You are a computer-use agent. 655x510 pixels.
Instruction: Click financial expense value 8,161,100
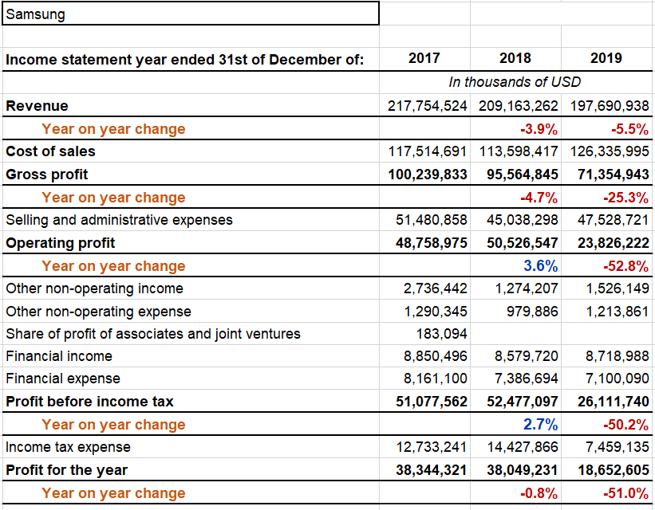tap(436, 379)
